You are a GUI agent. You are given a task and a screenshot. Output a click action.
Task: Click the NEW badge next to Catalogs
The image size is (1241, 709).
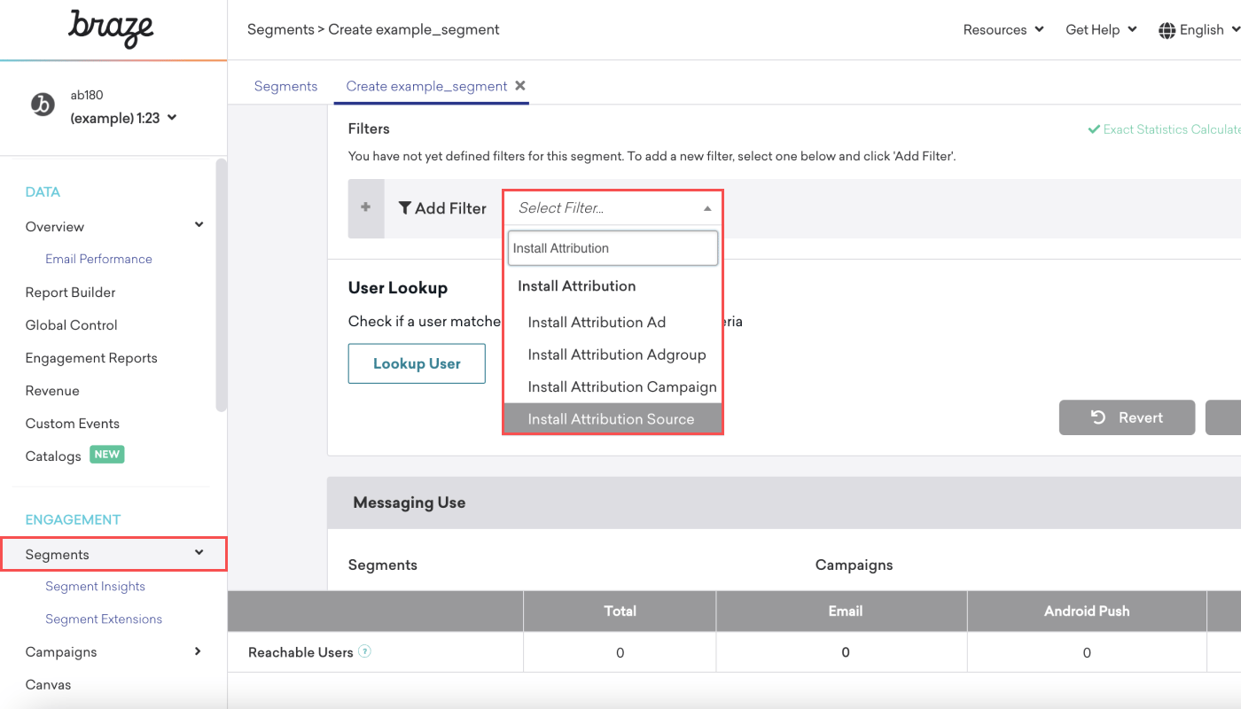point(107,455)
